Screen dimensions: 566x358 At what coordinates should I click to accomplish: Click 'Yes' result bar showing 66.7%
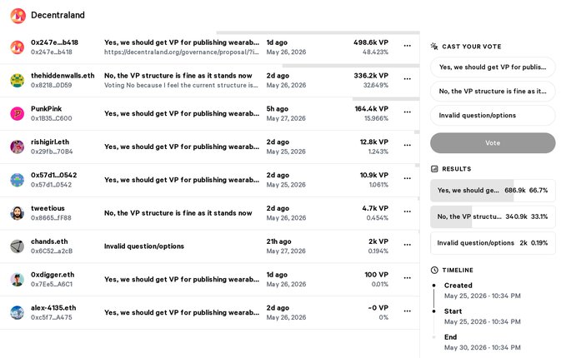click(493, 191)
